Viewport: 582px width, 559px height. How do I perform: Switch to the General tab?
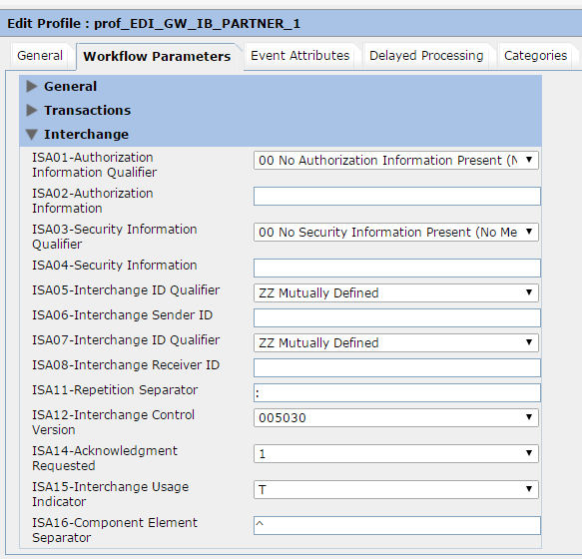pyautogui.click(x=40, y=56)
